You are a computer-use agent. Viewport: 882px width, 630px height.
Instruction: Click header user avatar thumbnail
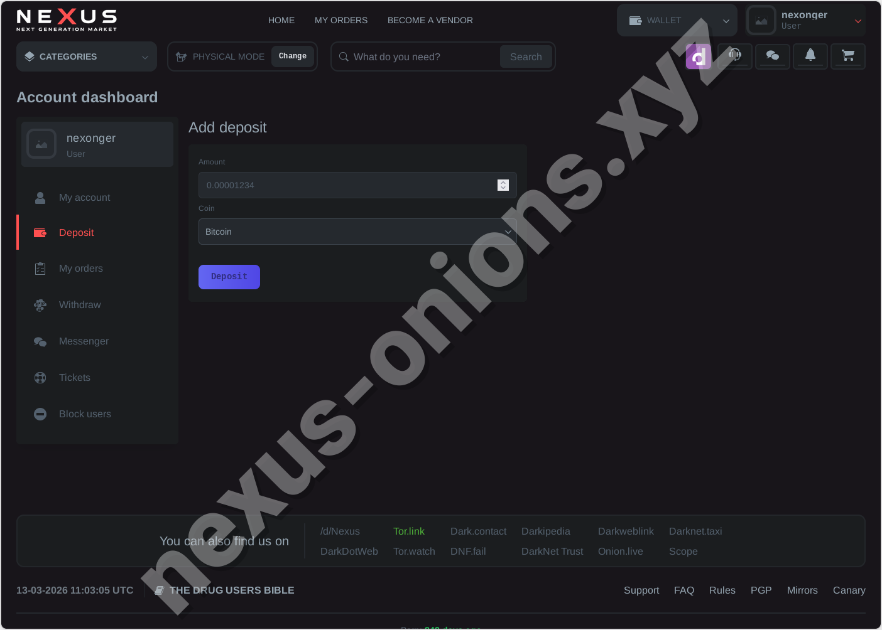pos(761,21)
